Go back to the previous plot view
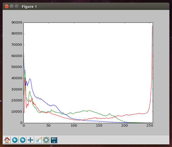 coord(15,140)
